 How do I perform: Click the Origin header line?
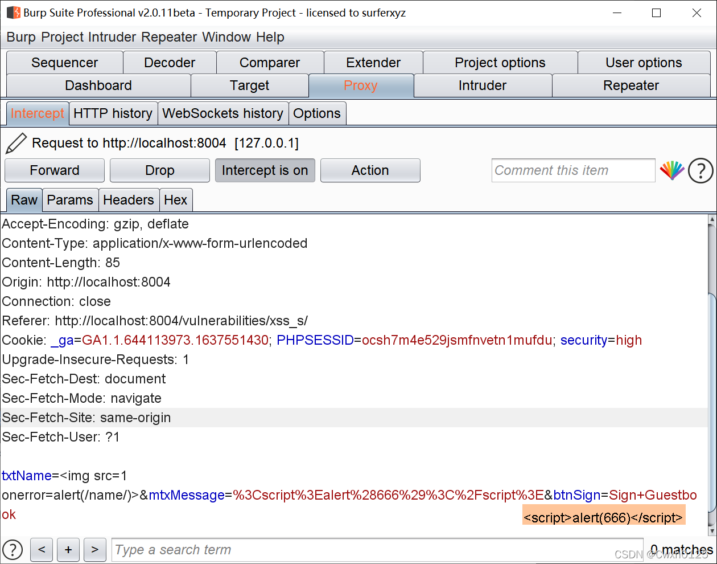pos(86,282)
